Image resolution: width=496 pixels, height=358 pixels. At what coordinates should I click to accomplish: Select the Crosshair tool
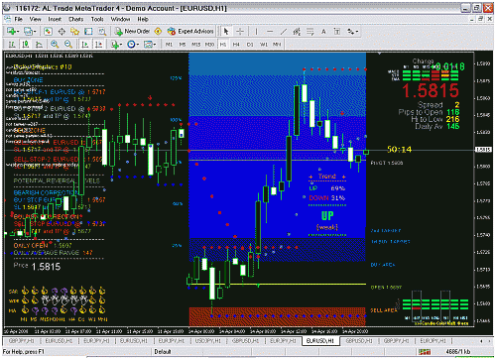[240, 32]
